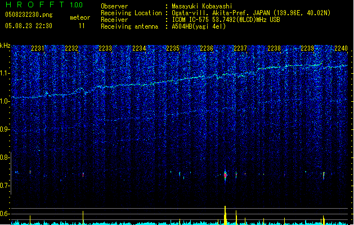Select the file name 0508232230.png
The width and height of the screenshot is (354, 225).
pyautogui.click(x=29, y=15)
